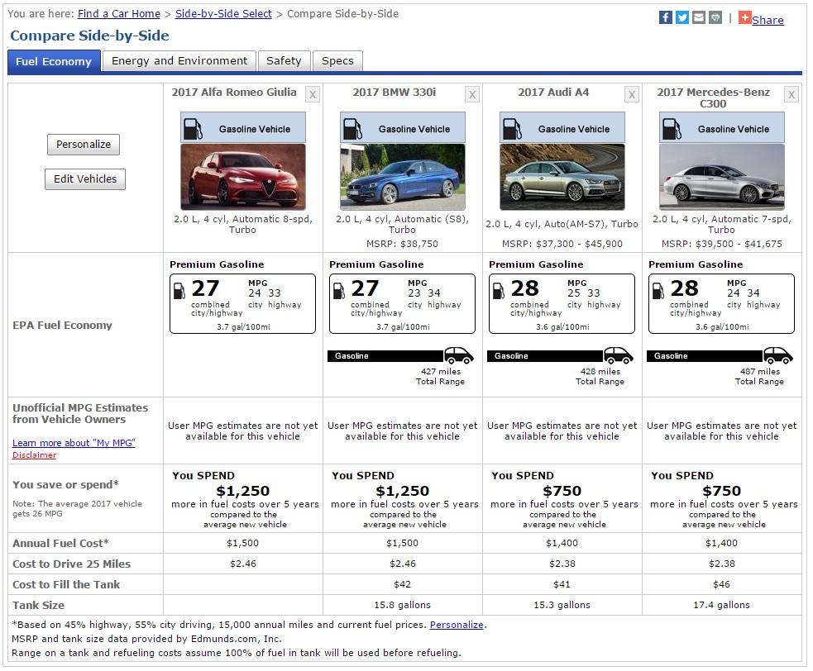The height and width of the screenshot is (671, 813).
Task: Click the Twitter share icon
Action: click(x=682, y=18)
